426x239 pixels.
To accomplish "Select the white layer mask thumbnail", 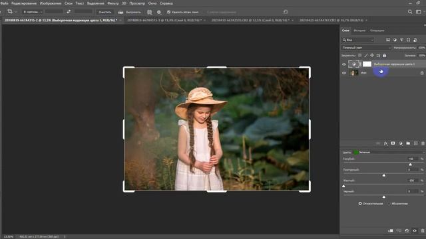I will pyautogui.click(x=367, y=64).
